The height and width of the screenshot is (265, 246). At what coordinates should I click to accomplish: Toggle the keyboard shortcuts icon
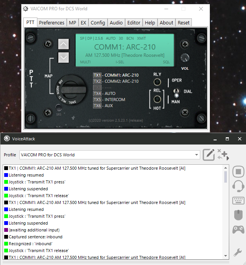238,201
